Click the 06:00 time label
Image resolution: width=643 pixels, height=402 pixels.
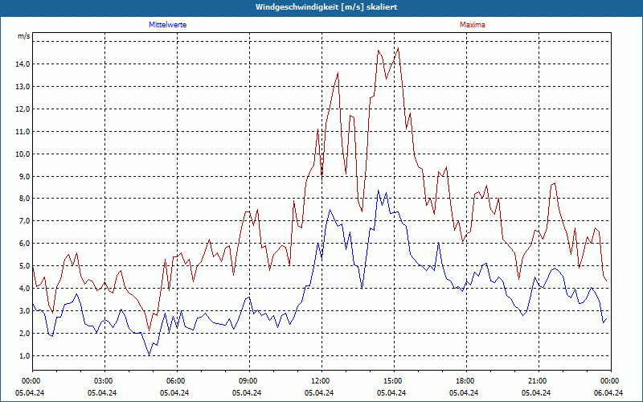[177, 381]
